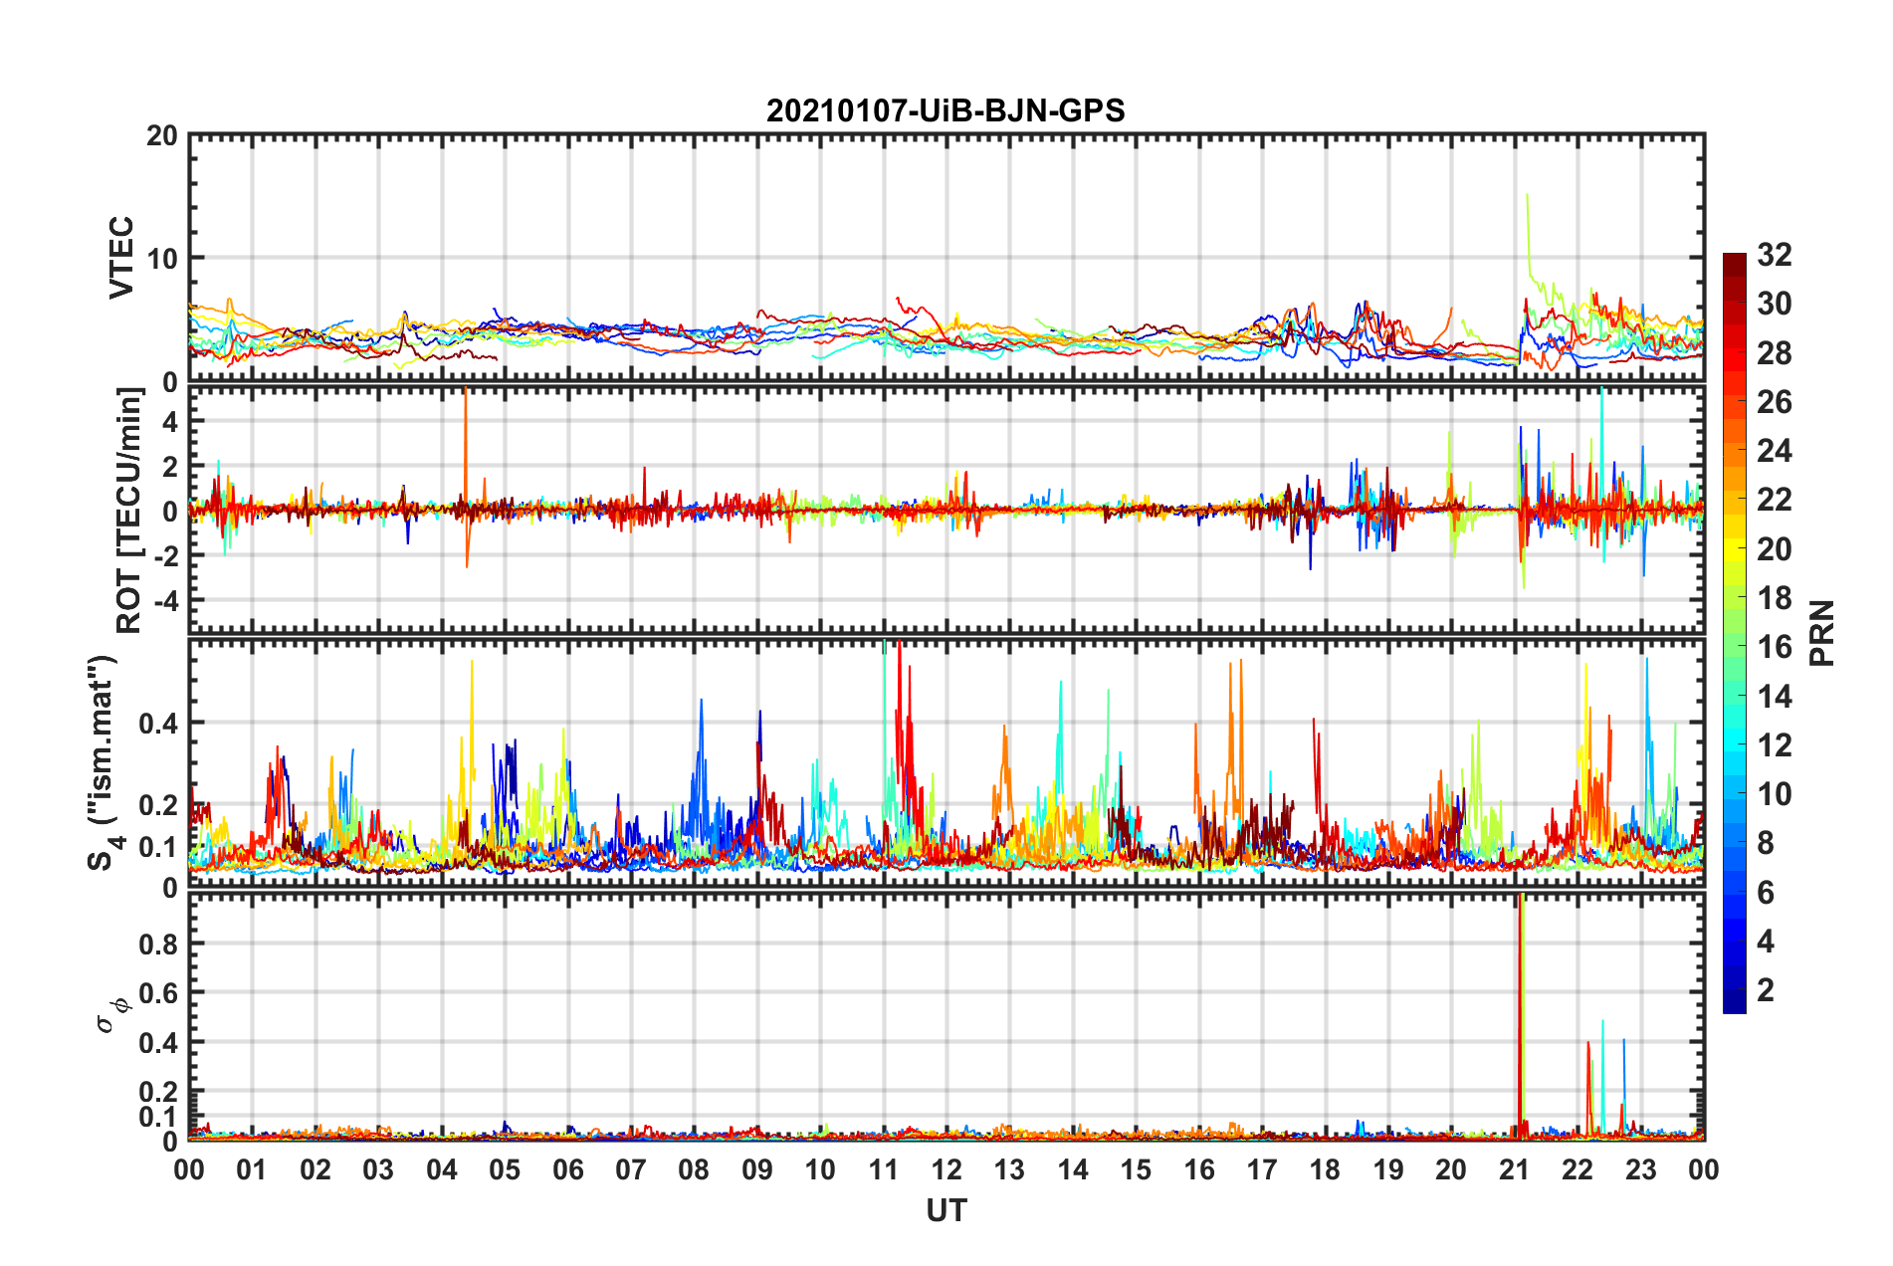This screenshot has width=1893, height=1266.
Task: Click the "05" hour tick label
Action: coord(505,1169)
